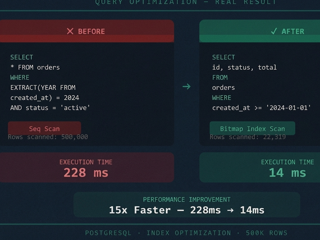Click the '* FROM orders' code line

point(35,67)
